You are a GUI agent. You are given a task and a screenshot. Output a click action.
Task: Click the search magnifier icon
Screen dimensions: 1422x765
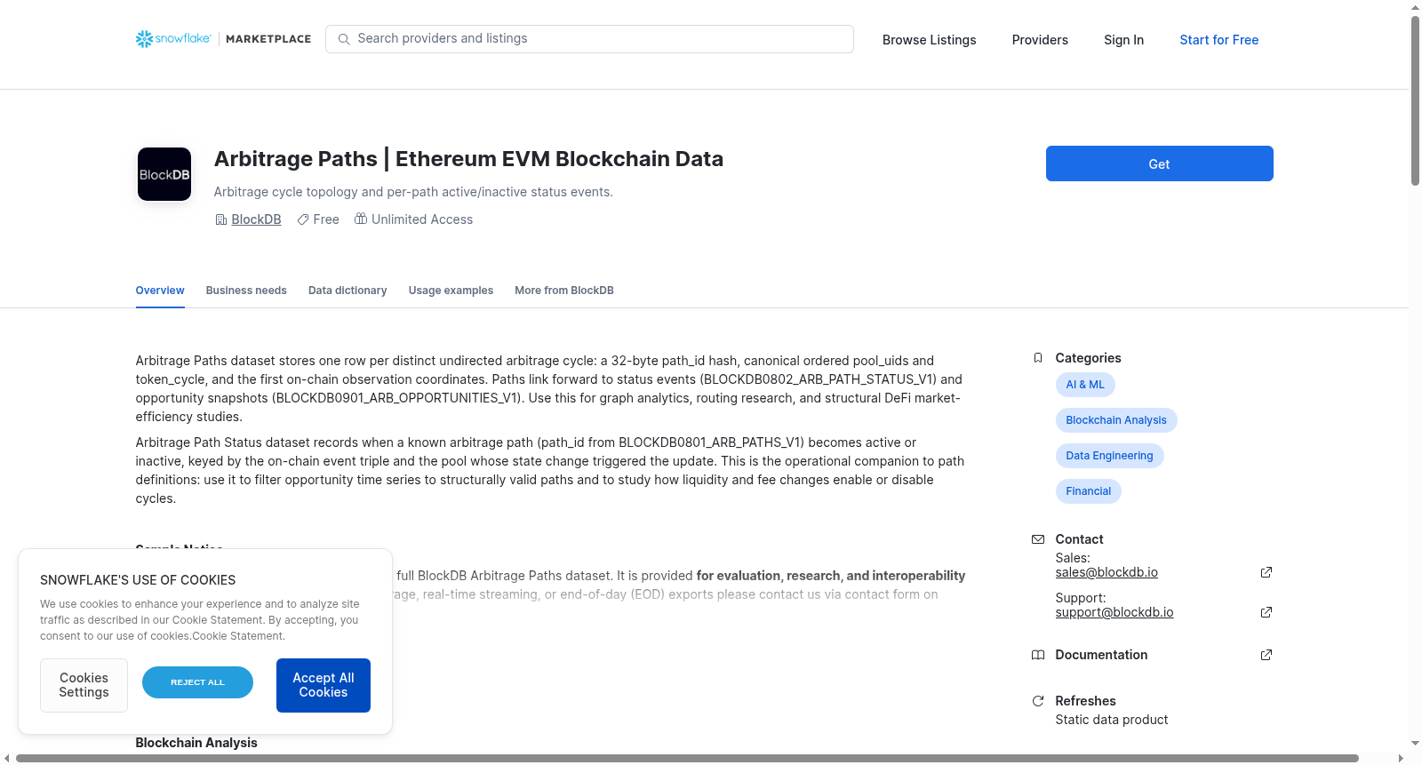pos(344,39)
